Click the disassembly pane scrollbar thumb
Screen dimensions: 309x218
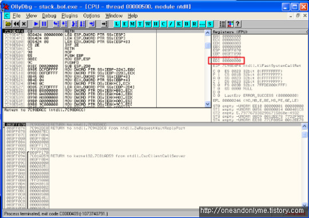208,46
